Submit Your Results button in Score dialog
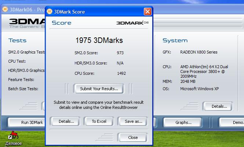The width and height of the screenshot is (244, 147). point(99,89)
